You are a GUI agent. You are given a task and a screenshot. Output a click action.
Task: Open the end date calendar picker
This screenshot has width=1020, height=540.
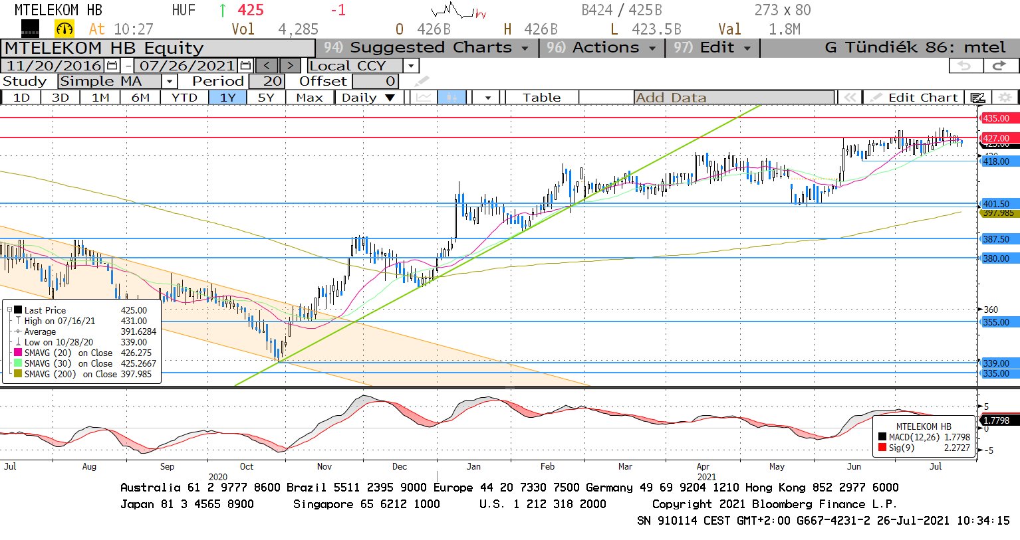coord(245,66)
